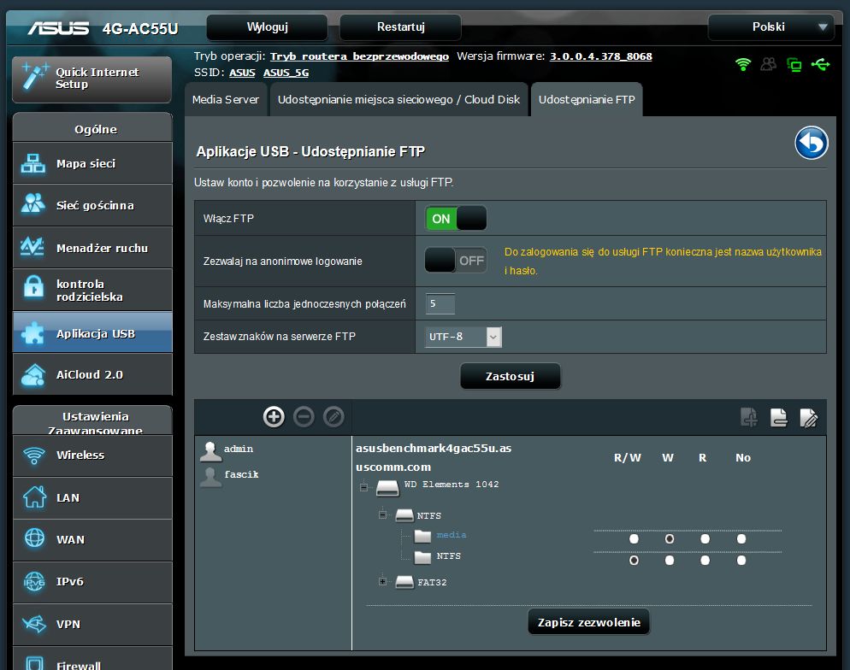Screen dimensions: 850x670
Task: Select No permission for NTFS folder
Action: 741,560
